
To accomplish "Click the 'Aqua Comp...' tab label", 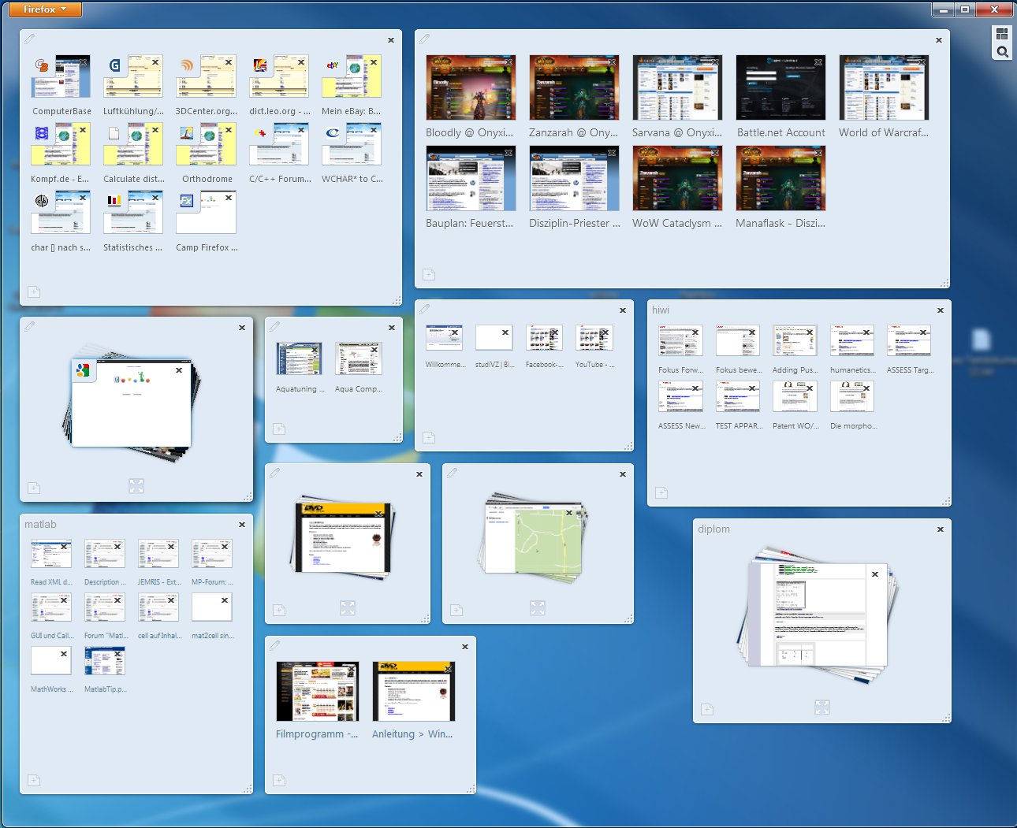I will pyautogui.click(x=358, y=389).
